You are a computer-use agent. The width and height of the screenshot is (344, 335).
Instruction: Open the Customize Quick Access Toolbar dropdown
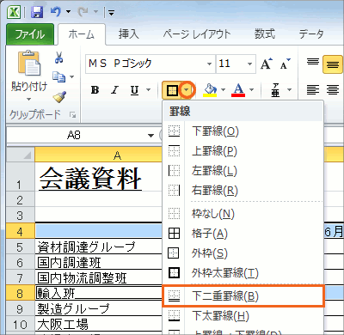click(111, 13)
